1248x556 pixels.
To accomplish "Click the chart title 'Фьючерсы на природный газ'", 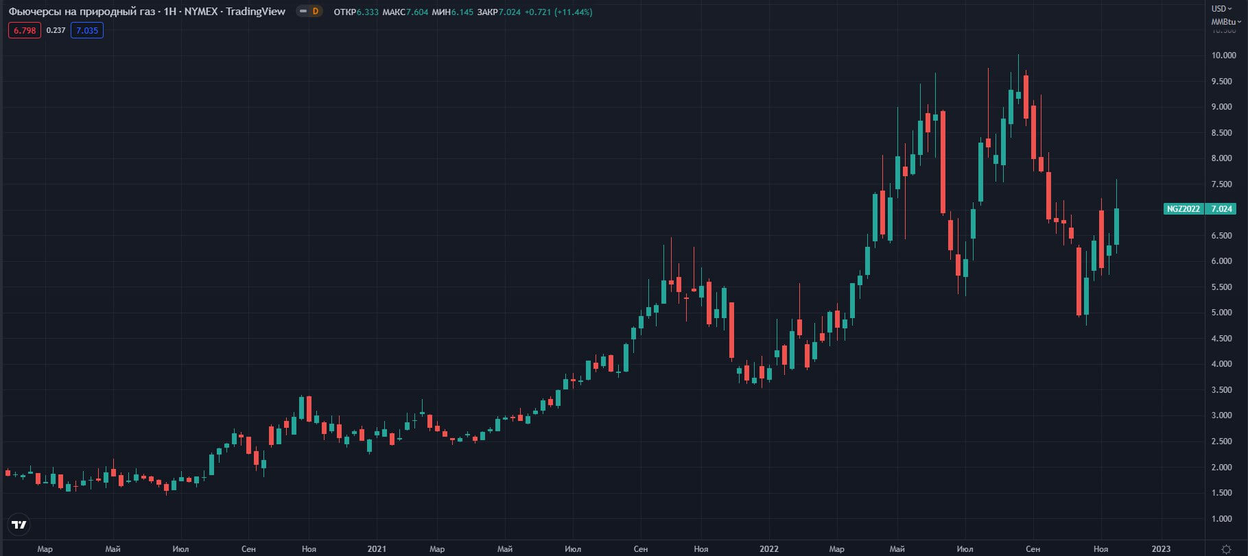I will tap(82, 12).
